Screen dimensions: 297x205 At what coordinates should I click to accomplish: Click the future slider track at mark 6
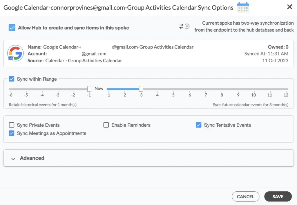(x=190, y=89)
